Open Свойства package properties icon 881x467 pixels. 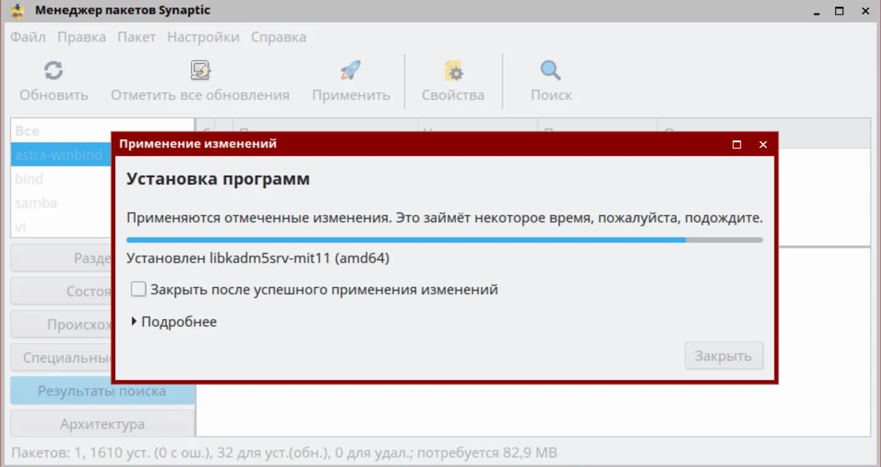(453, 71)
